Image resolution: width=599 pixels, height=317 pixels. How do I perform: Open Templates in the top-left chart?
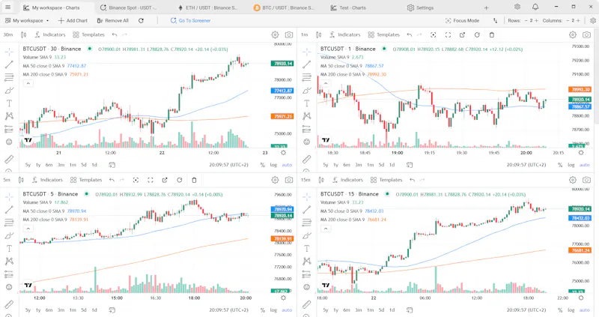click(88, 34)
